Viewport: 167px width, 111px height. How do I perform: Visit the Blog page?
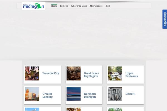click(x=108, y=6)
